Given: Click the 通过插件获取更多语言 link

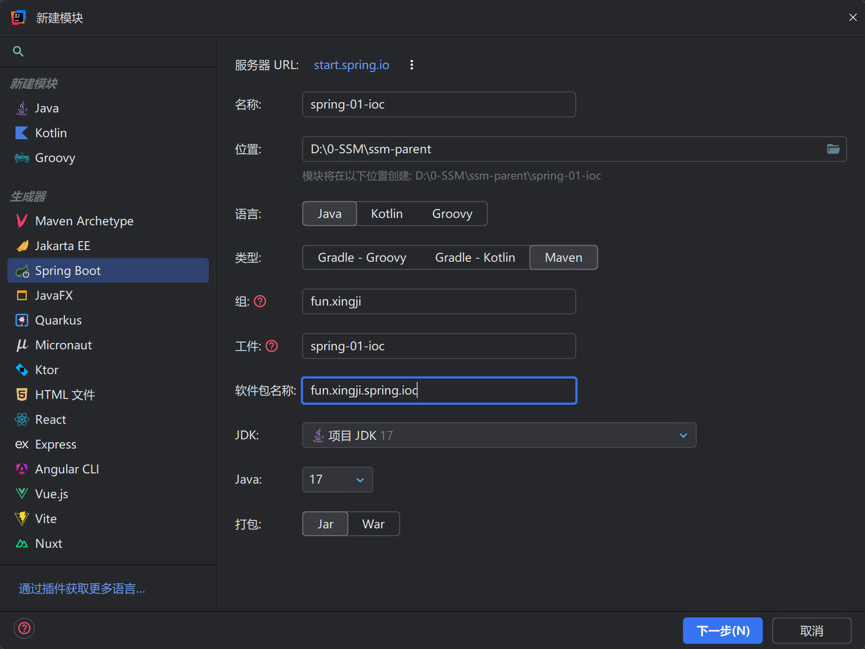Looking at the screenshot, I should (82, 589).
